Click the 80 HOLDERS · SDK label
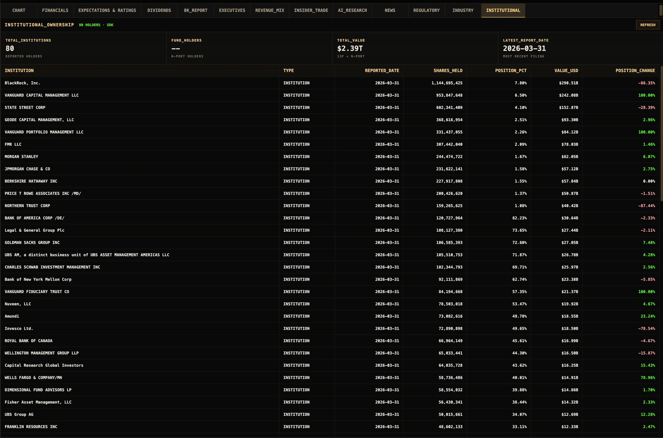The height and width of the screenshot is (438, 663). [x=96, y=25]
